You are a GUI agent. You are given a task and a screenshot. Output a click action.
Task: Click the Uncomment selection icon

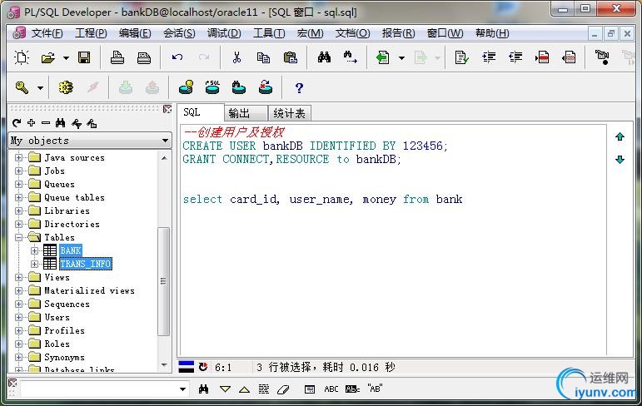(569, 57)
